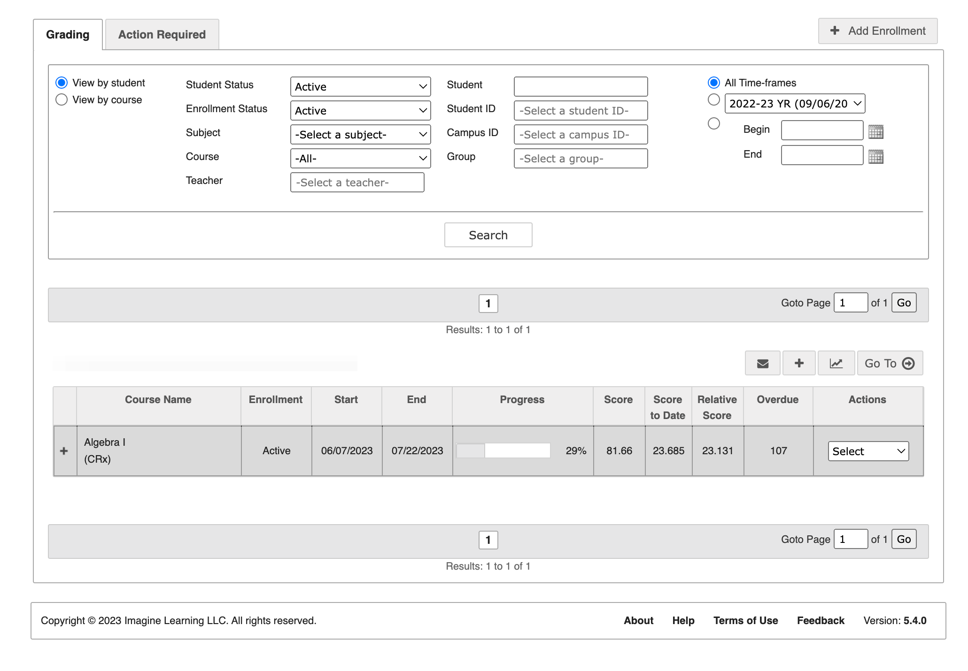
Task: Open the Enrollment Status dropdown
Action: click(361, 111)
